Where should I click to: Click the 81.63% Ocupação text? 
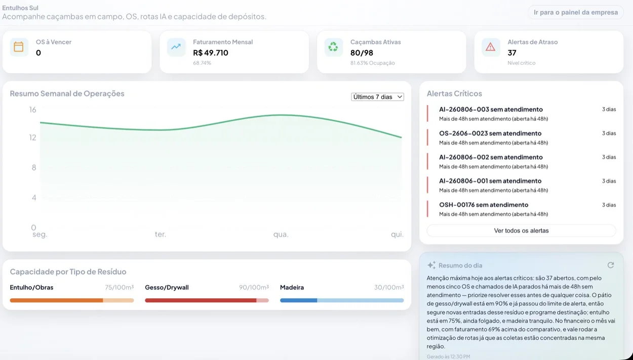(373, 63)
